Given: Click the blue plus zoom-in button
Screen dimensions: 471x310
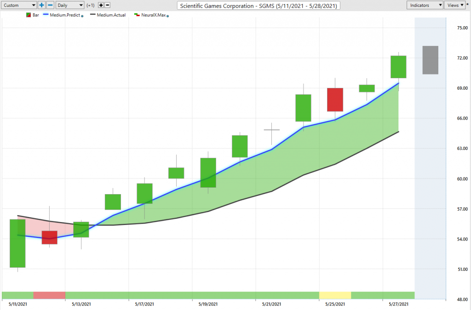Looking at the screenshot, I should tap(41, 5).
